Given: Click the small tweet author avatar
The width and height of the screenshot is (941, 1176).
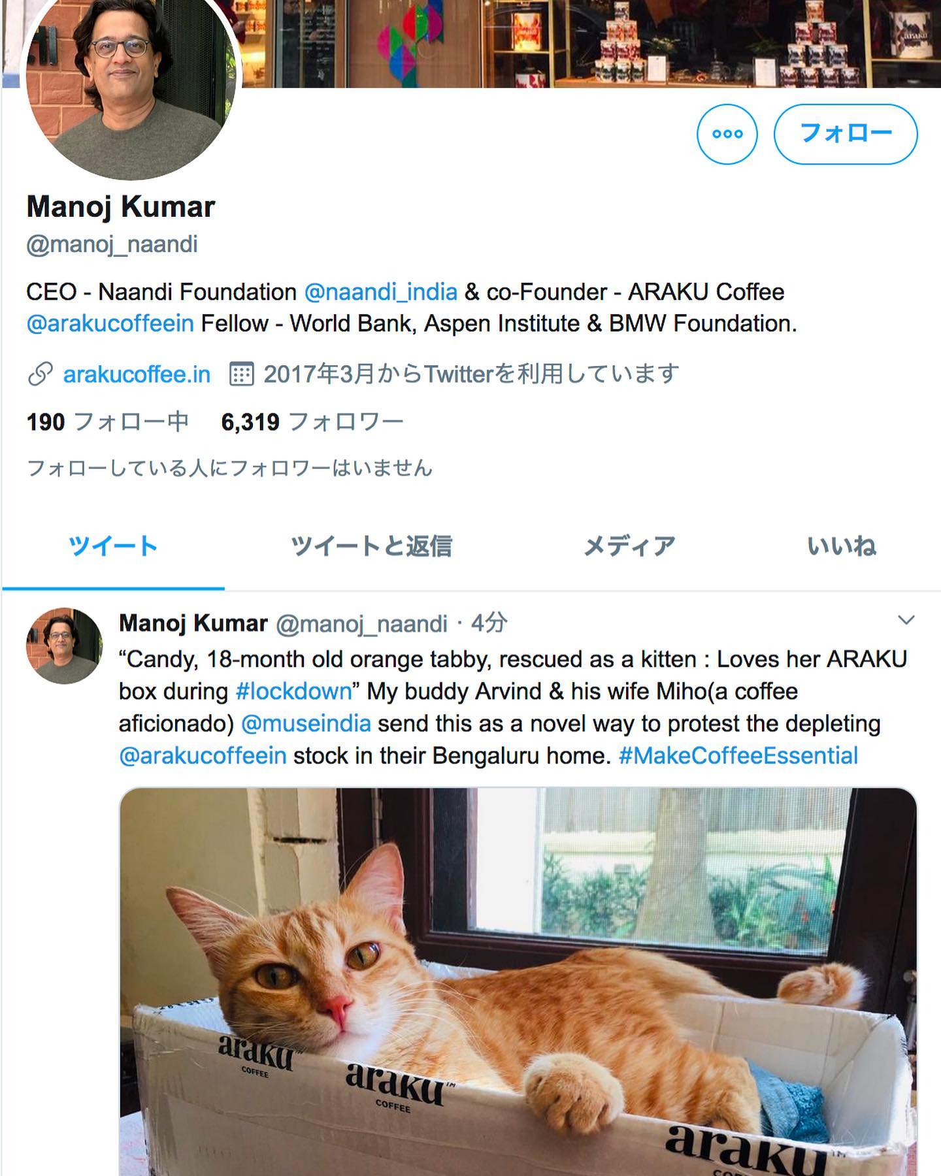Looking at the screenshot, I should (x=64, y=646).
